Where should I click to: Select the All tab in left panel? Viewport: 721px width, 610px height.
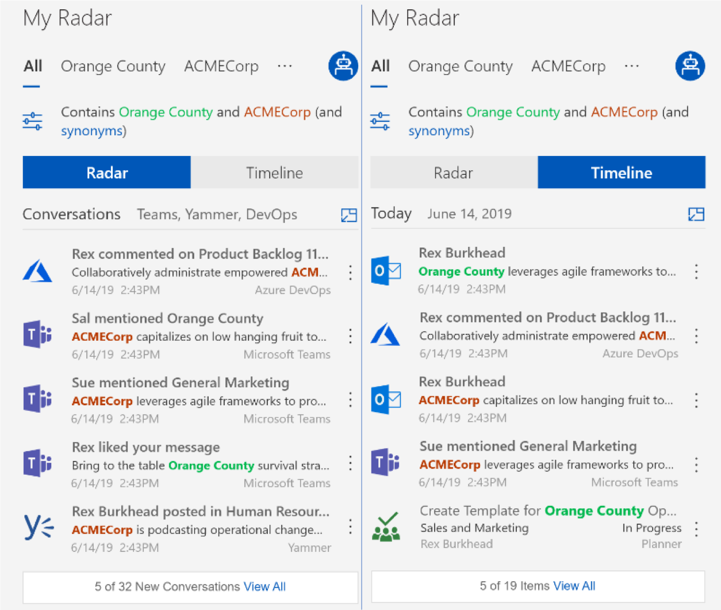coord(33,66)
